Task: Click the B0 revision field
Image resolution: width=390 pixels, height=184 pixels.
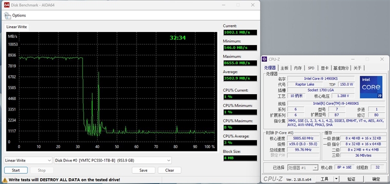Action: pyautogui.click(x=376, y=115)
